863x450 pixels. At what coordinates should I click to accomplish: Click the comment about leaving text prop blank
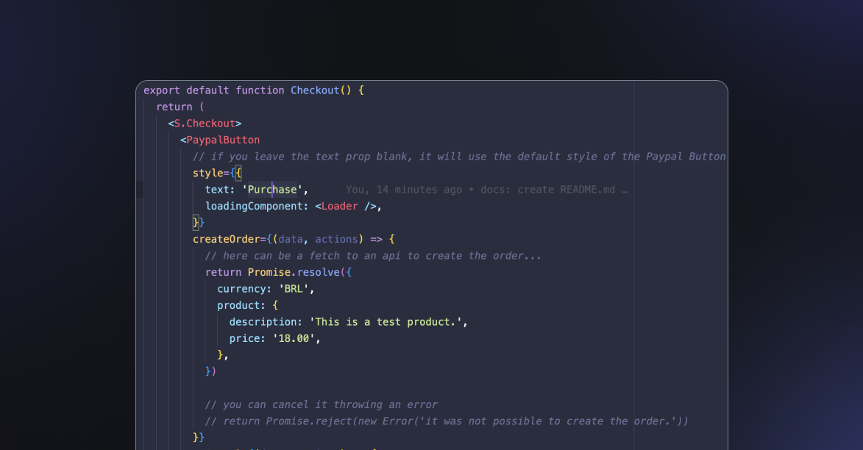(x=459, y=157)
